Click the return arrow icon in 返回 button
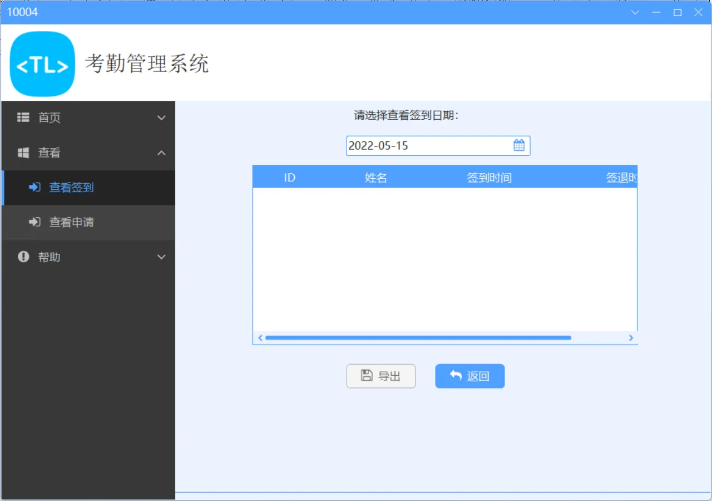This screenshot has width=712, height=501. click(x=456, y=375)
